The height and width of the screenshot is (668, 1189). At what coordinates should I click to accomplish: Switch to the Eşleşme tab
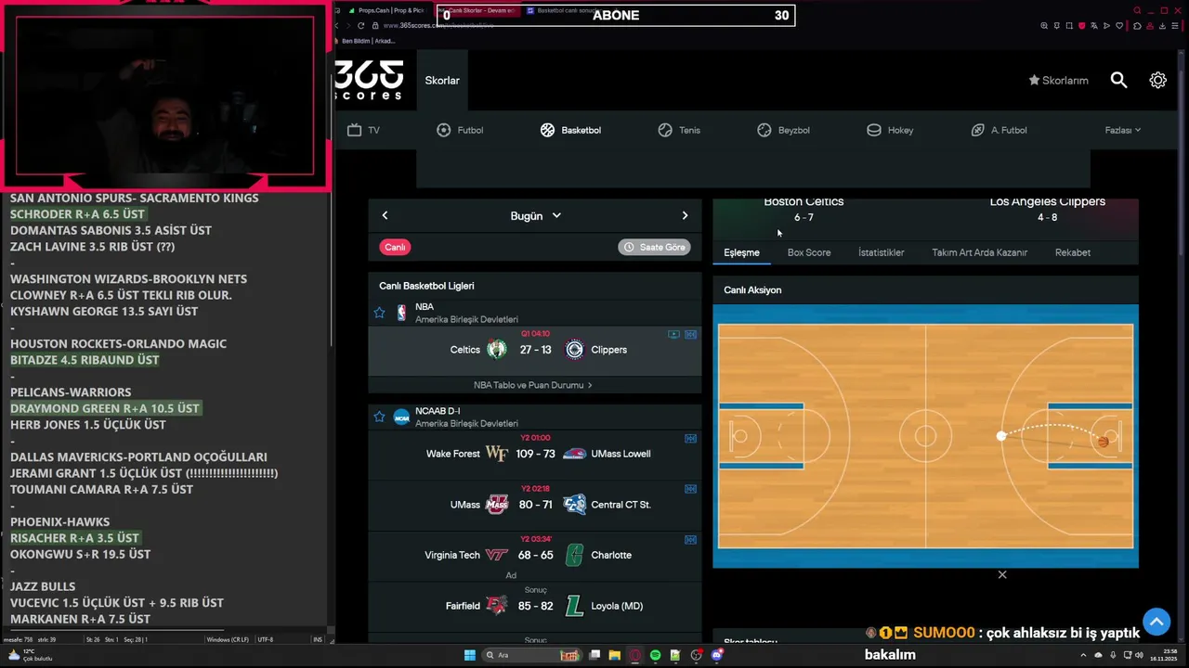tap(741, 252)
